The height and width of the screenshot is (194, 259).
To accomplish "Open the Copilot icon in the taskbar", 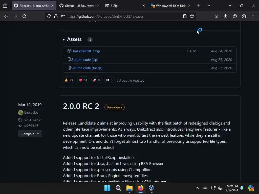I will pos(251,188).
